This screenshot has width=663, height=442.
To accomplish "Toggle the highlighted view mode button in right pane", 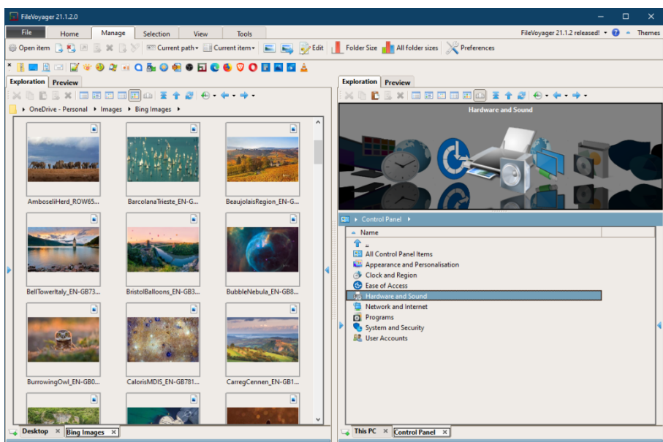I will click(x=480, y=96).
